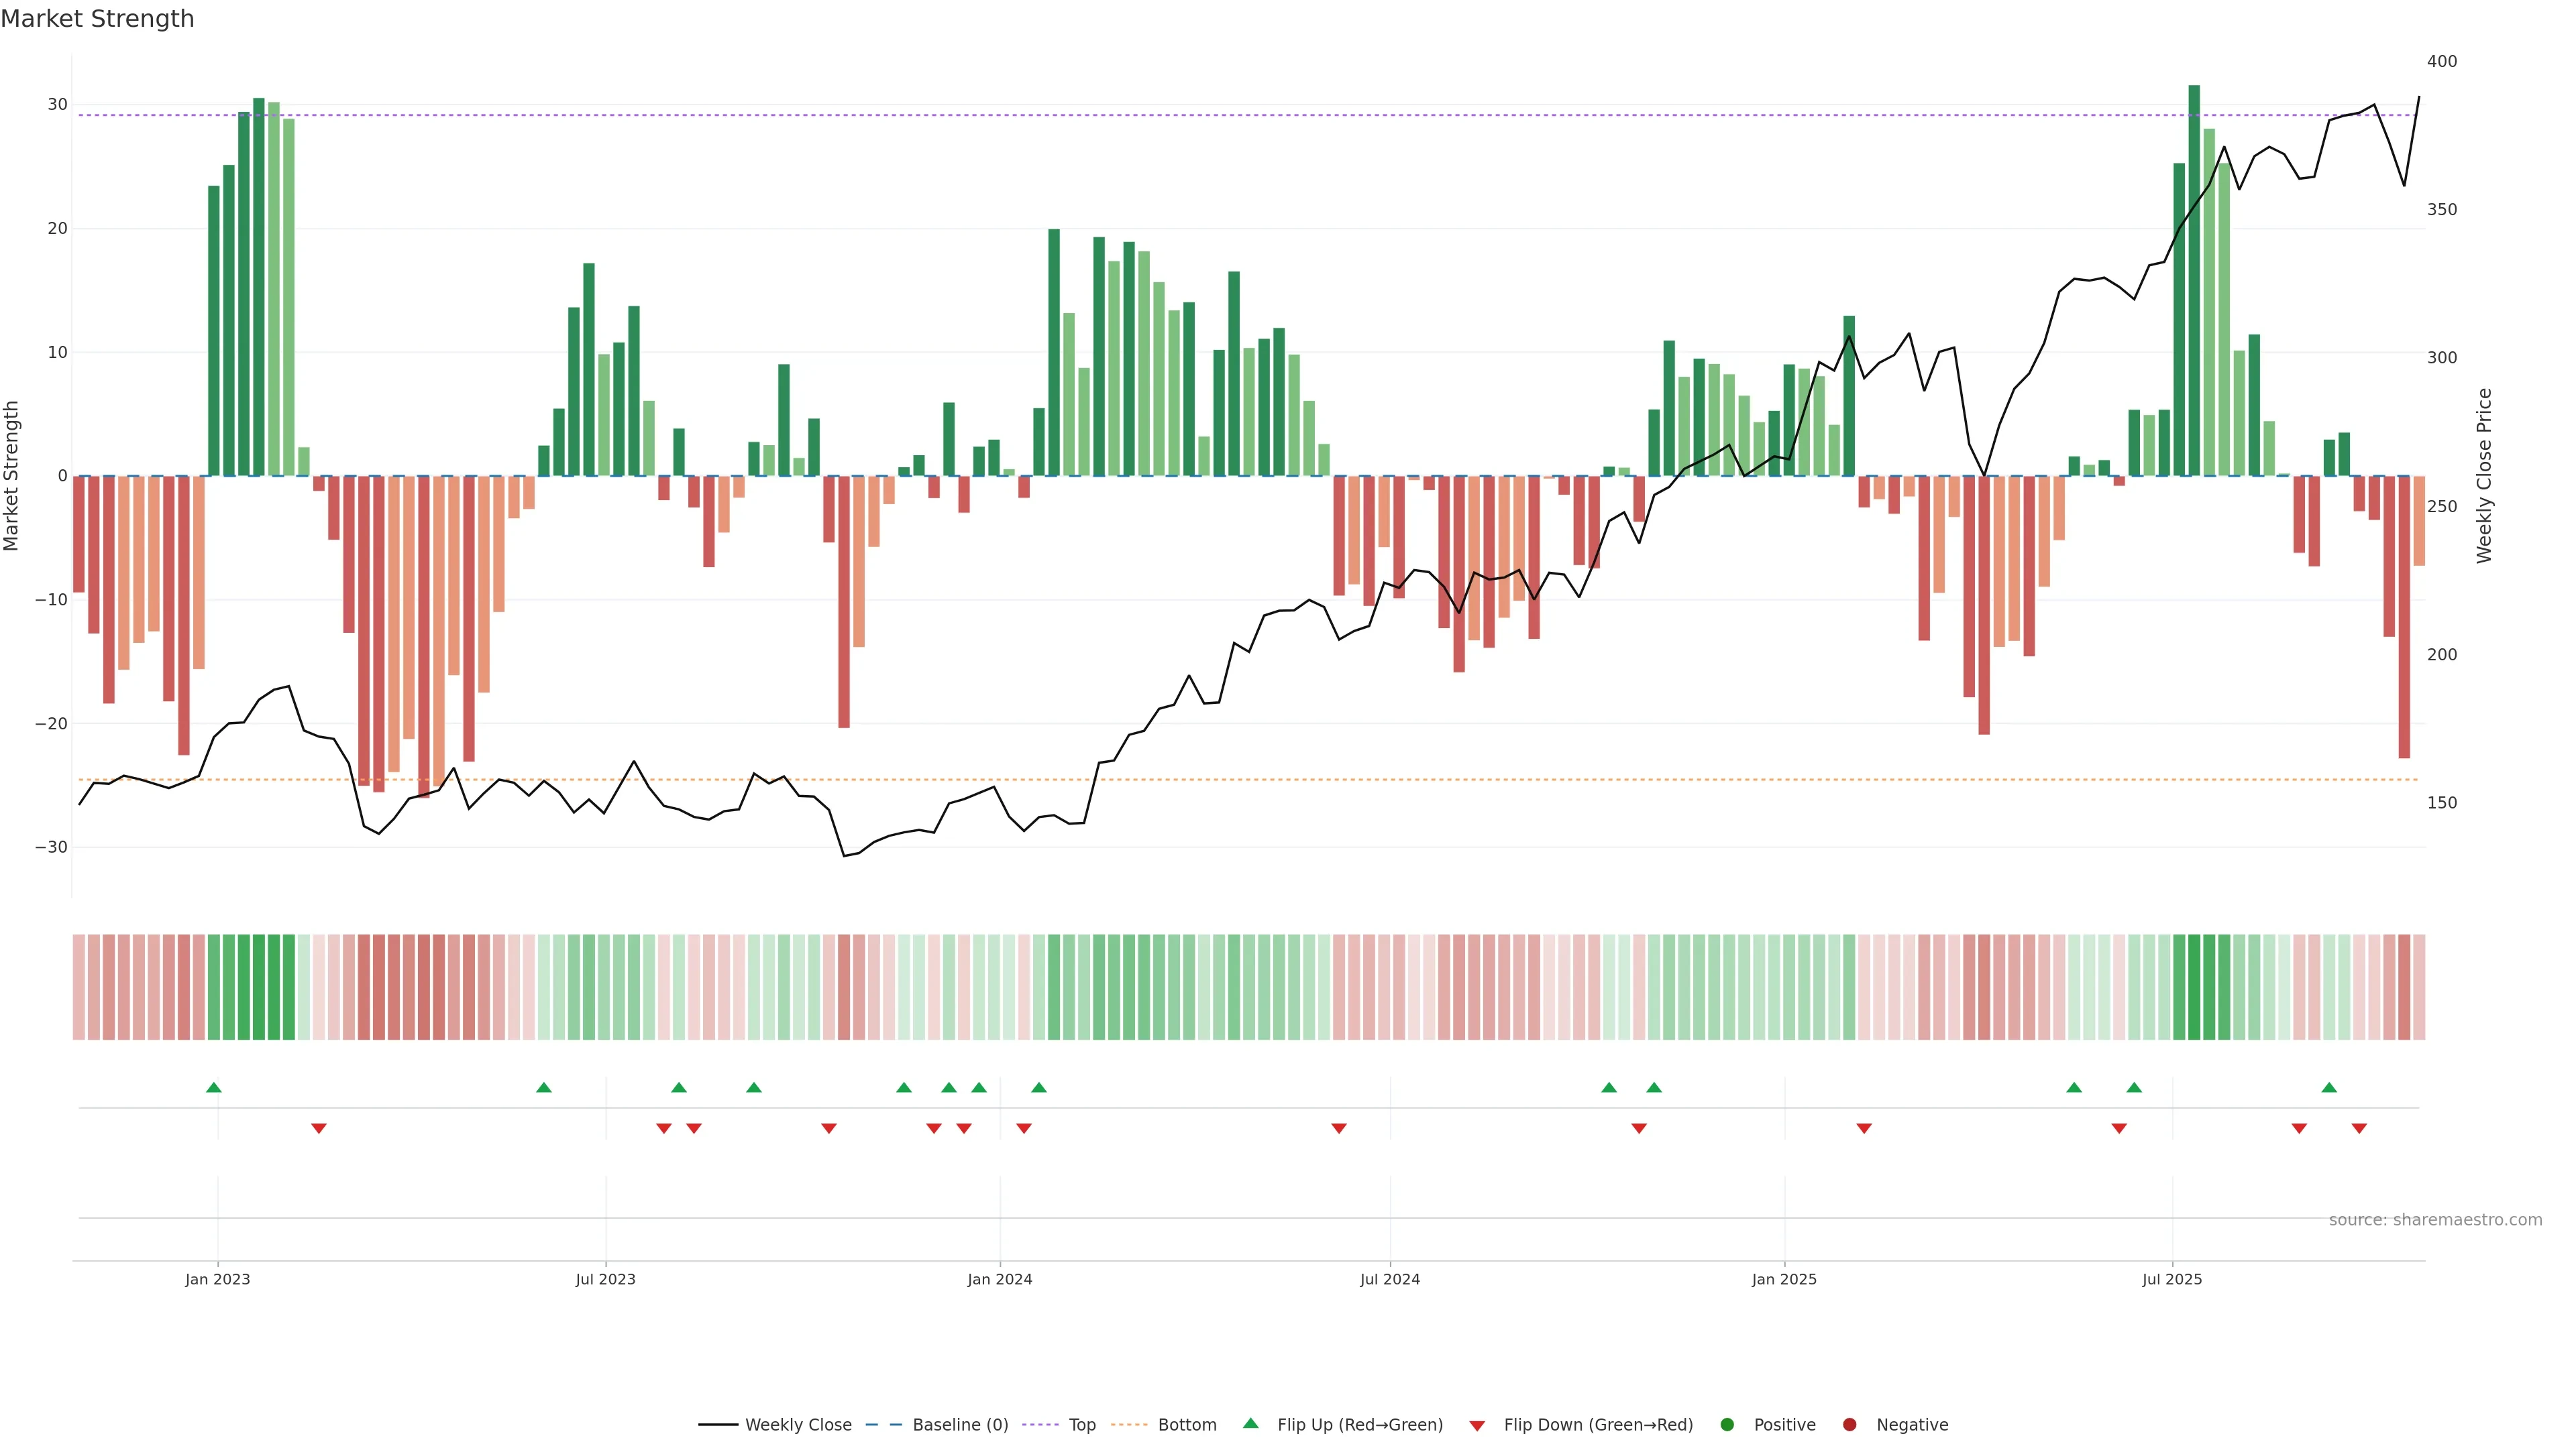
Task: Click the last green Flip Up triangle marker
Action: pos(2329,1087)
